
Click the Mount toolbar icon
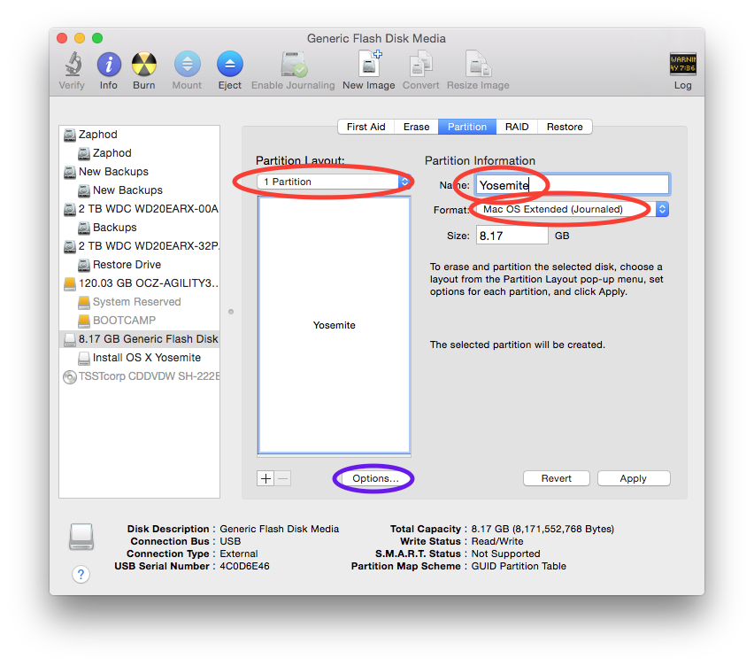click(187, 64)
